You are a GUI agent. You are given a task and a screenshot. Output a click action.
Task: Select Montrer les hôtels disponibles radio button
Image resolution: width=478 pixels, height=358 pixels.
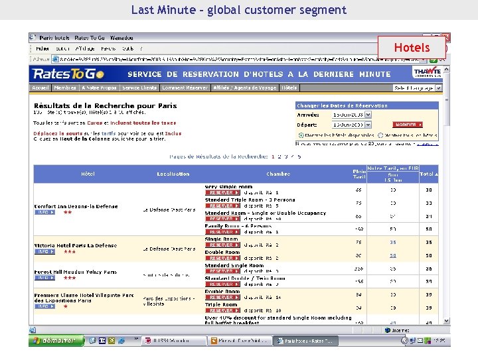click(301, 135)
